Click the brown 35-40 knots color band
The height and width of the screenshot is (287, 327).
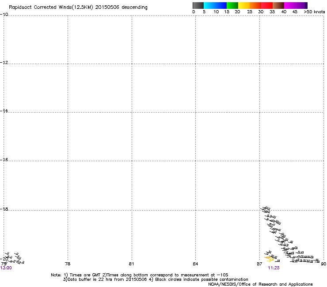[x=278, y=5]
